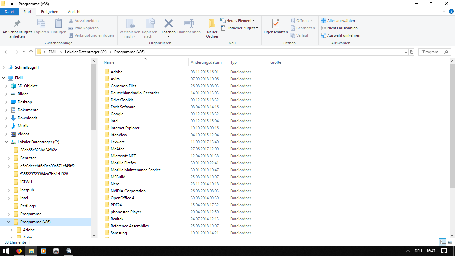Refresh the current folder view
This screenshot has width=455, height=256.
[412, 52]
